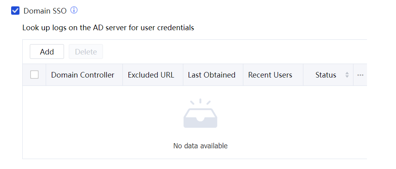Click the Recent Users column header
Image resolution: width=396 pixels, height=169 pixels.
click(270, 75)
